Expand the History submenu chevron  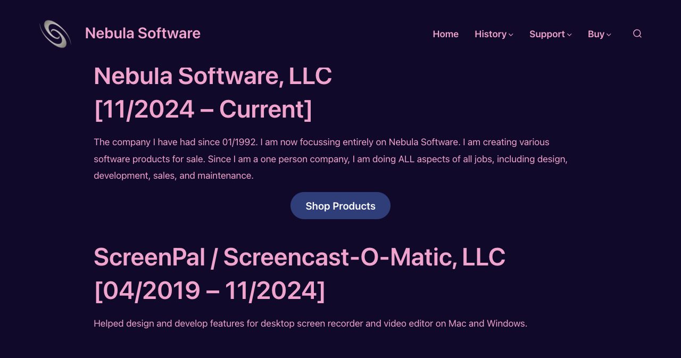(x=511, y=35)
